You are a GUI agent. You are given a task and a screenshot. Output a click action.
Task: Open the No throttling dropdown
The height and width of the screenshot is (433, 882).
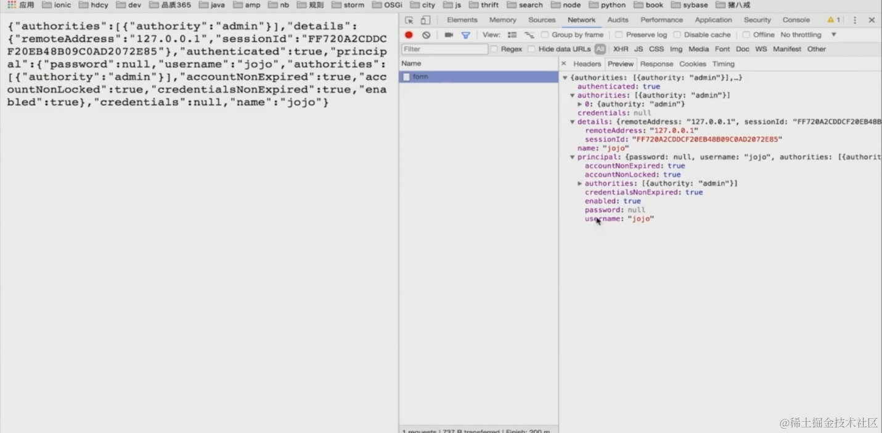pos(809,35)
